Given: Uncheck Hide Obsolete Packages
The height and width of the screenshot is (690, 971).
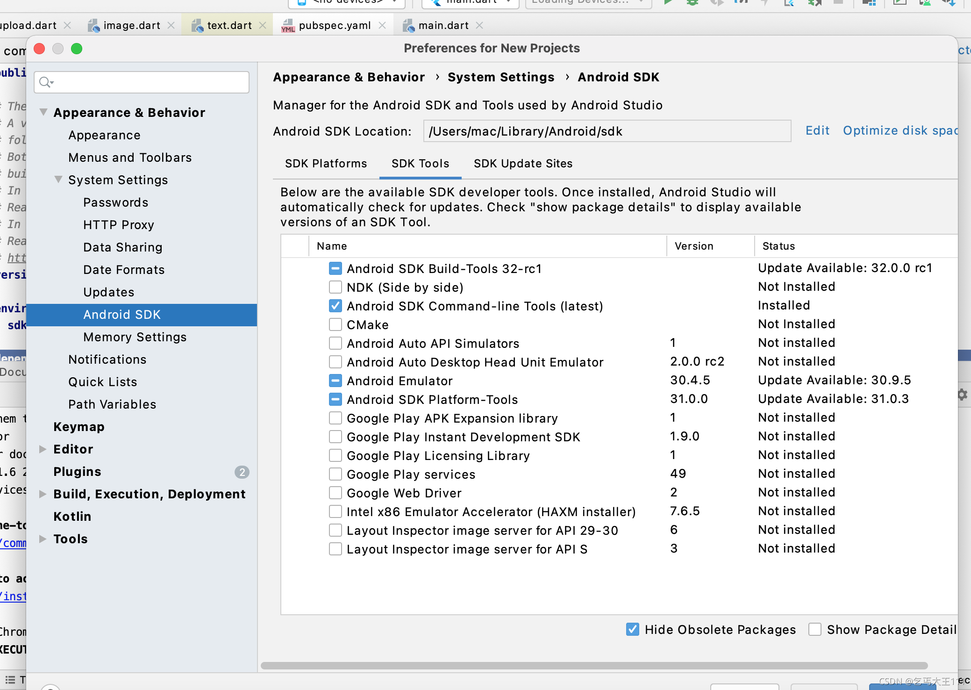Looking at the screenshot, I should click(x=632, y=629).
